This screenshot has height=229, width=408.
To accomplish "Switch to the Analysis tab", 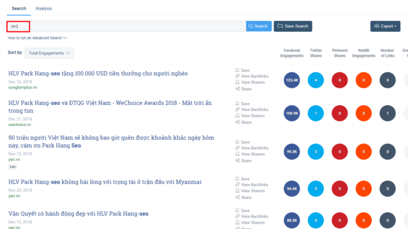I will pos(43,8).
